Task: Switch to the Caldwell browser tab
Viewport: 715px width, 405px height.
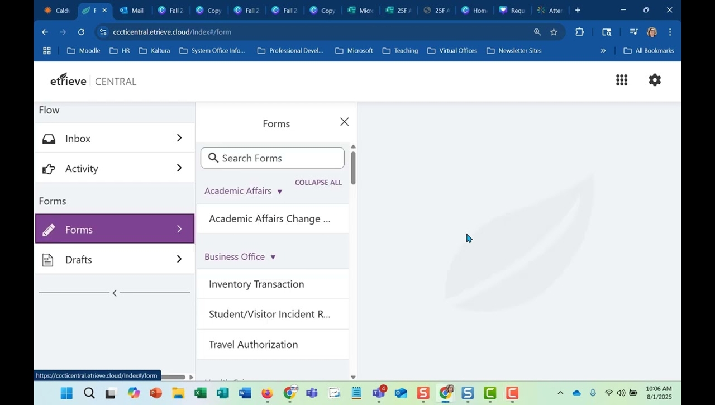Action: point(57,10)
